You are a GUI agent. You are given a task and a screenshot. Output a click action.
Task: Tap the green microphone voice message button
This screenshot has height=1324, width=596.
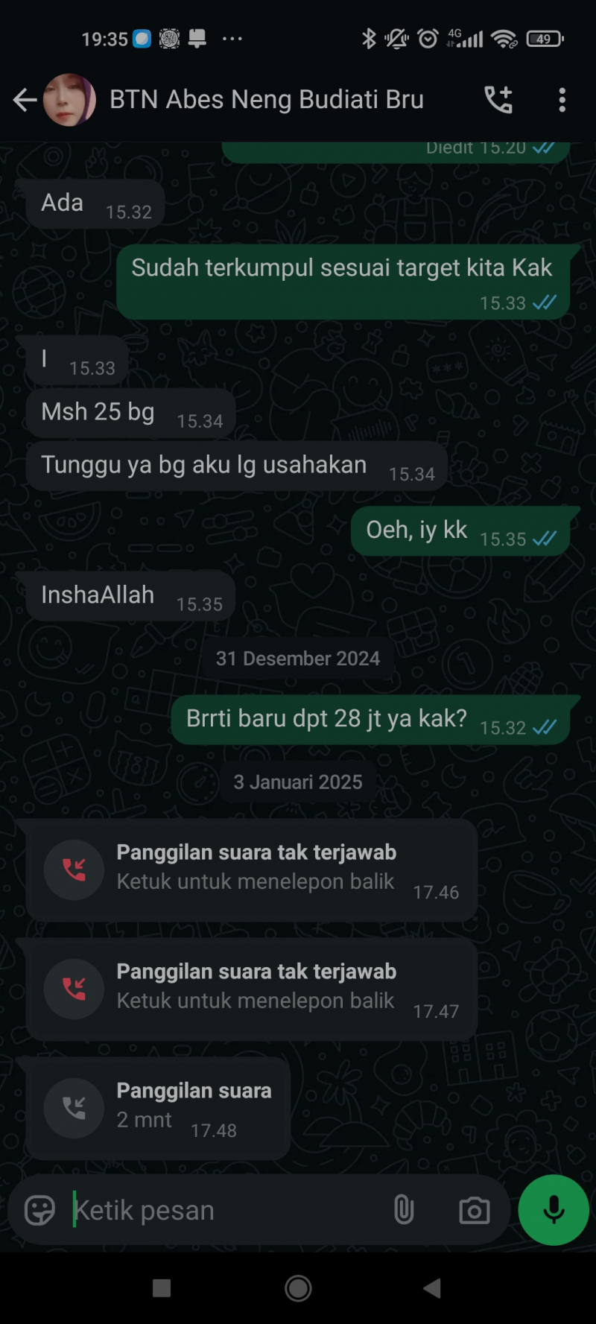point(554,1210)
